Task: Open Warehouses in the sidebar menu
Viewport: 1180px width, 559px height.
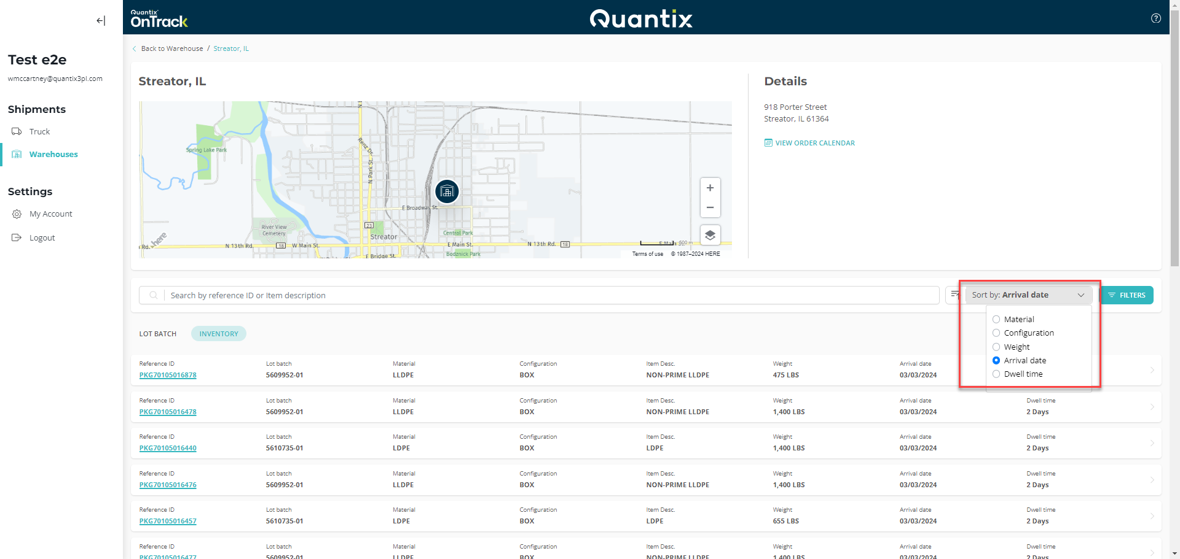Action: (53, 155)
